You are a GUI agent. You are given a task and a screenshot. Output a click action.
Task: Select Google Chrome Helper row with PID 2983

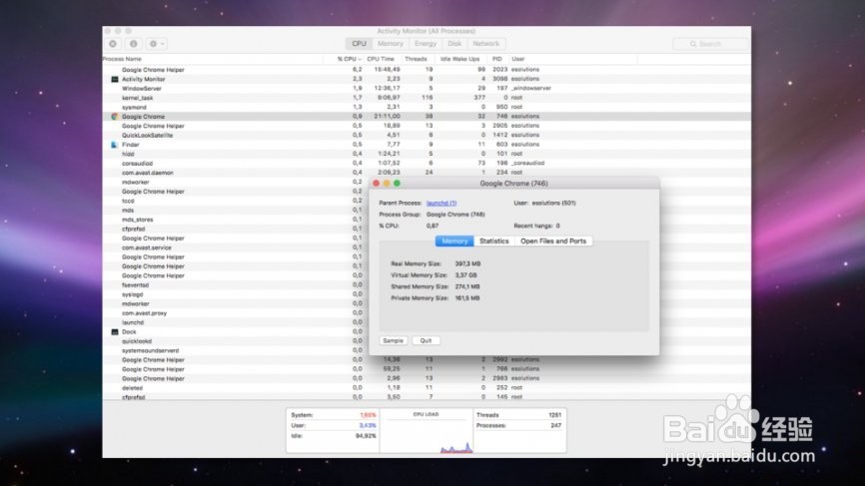tap(427, 378)
